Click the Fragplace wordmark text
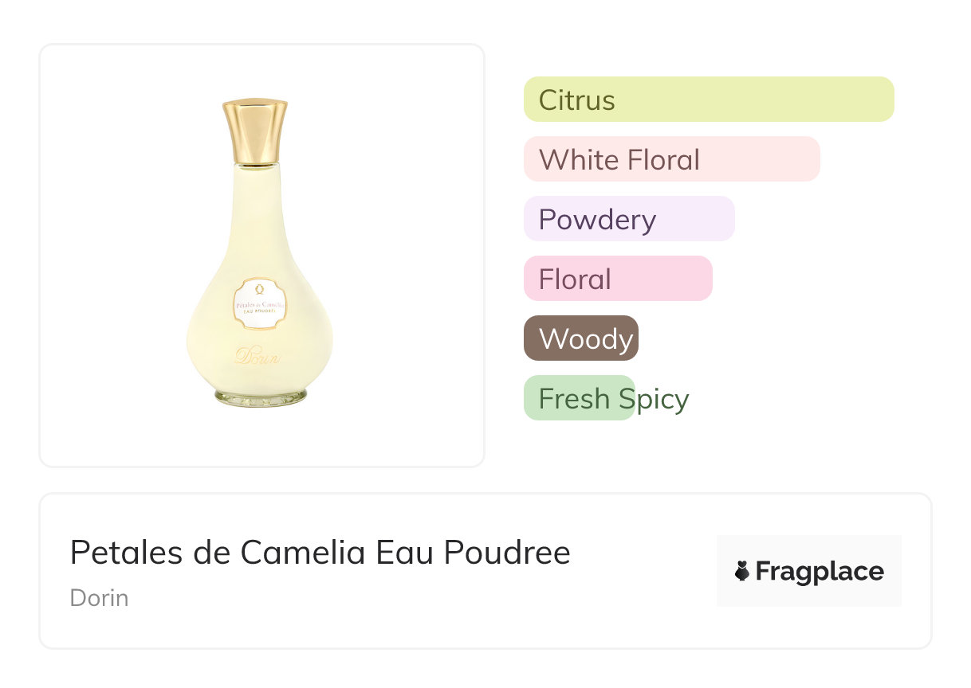Viewport: 971px width, 688px height. [820, 572]
